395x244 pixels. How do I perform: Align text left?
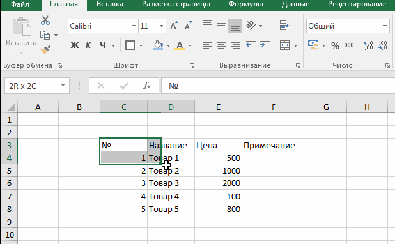point(207,45)
